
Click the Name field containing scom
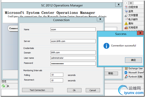[73, 30]
